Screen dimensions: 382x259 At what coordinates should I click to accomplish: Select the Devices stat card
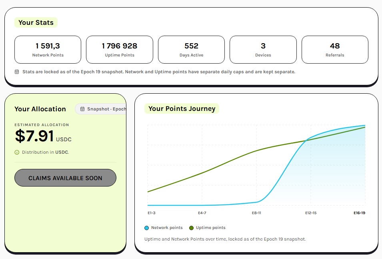[263, 50]
